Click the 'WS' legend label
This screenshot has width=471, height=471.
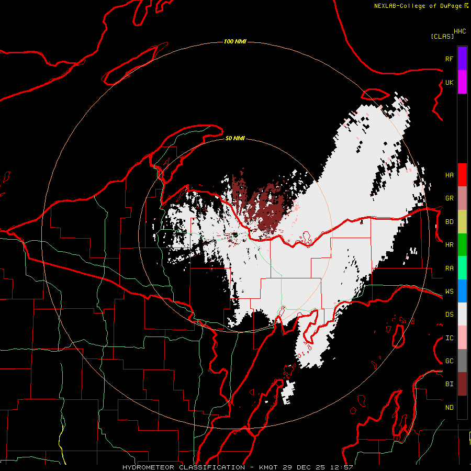point(449,291)
